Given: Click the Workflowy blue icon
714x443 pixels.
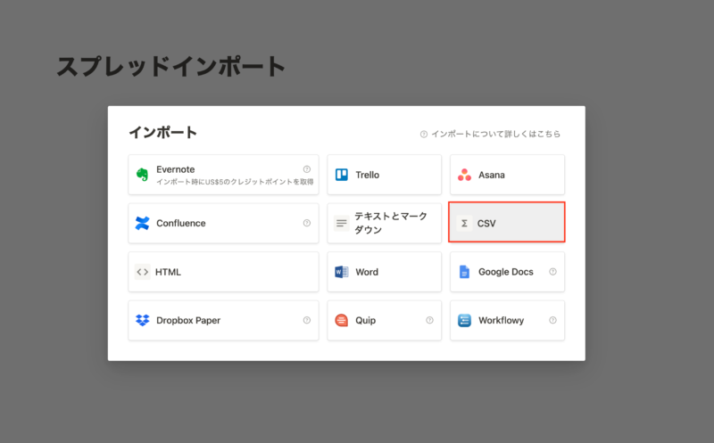Looking at the screenshot, I should click(x=464, y=320).
